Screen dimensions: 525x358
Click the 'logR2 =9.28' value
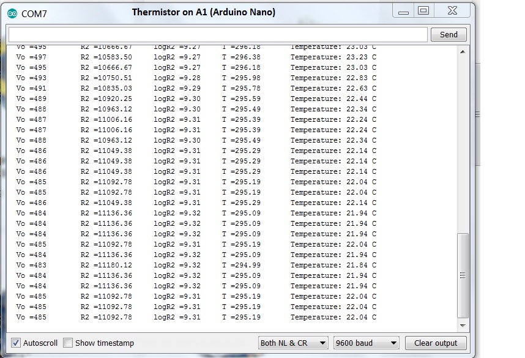tap(177, 78)
